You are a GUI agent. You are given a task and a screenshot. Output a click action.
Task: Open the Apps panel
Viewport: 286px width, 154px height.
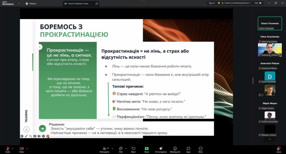(188, 149)
